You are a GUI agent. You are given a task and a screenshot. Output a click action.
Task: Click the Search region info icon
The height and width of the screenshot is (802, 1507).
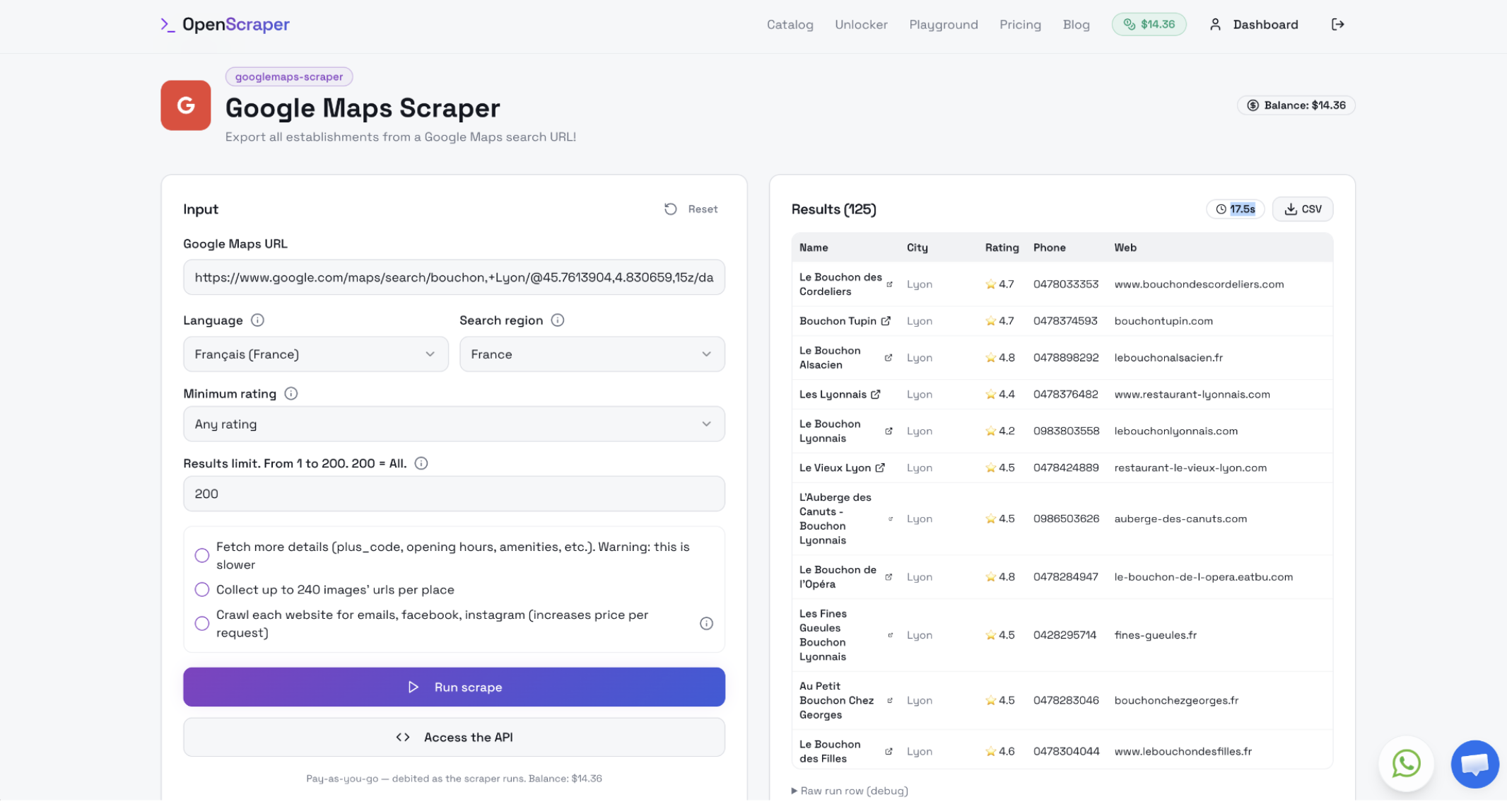click(558, 320)
